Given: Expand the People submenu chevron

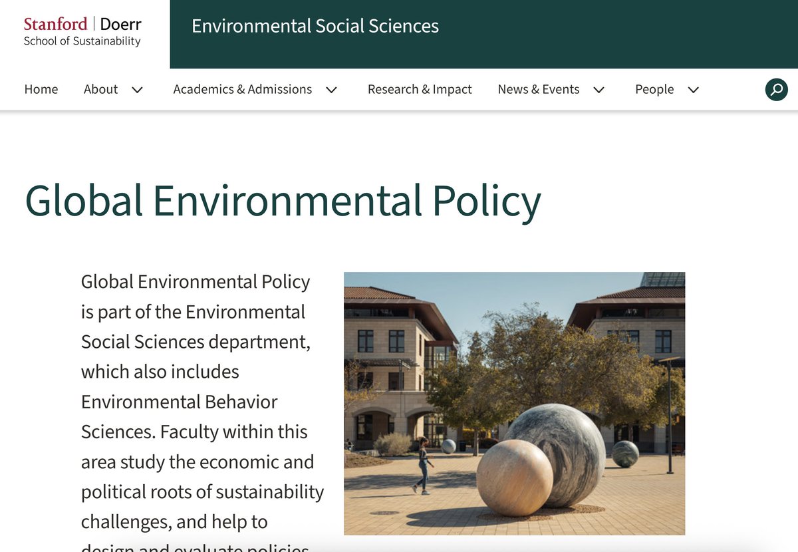Looking at the screenshot, I should pos(694,90).
